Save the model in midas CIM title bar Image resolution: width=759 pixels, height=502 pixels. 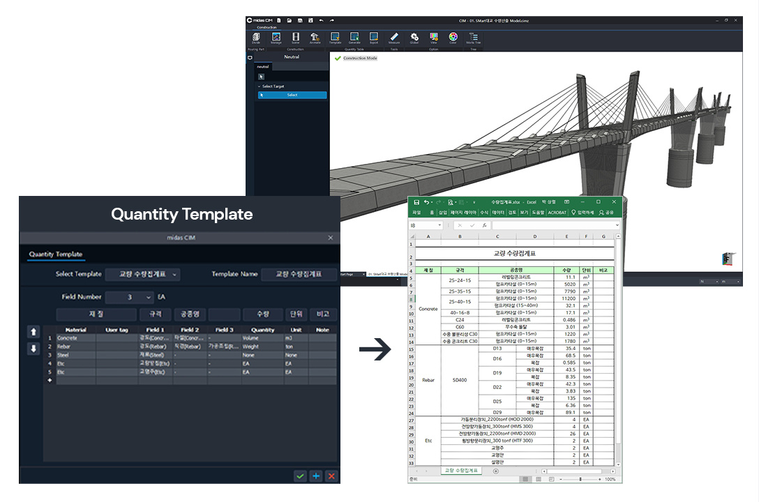pos(300,20)
